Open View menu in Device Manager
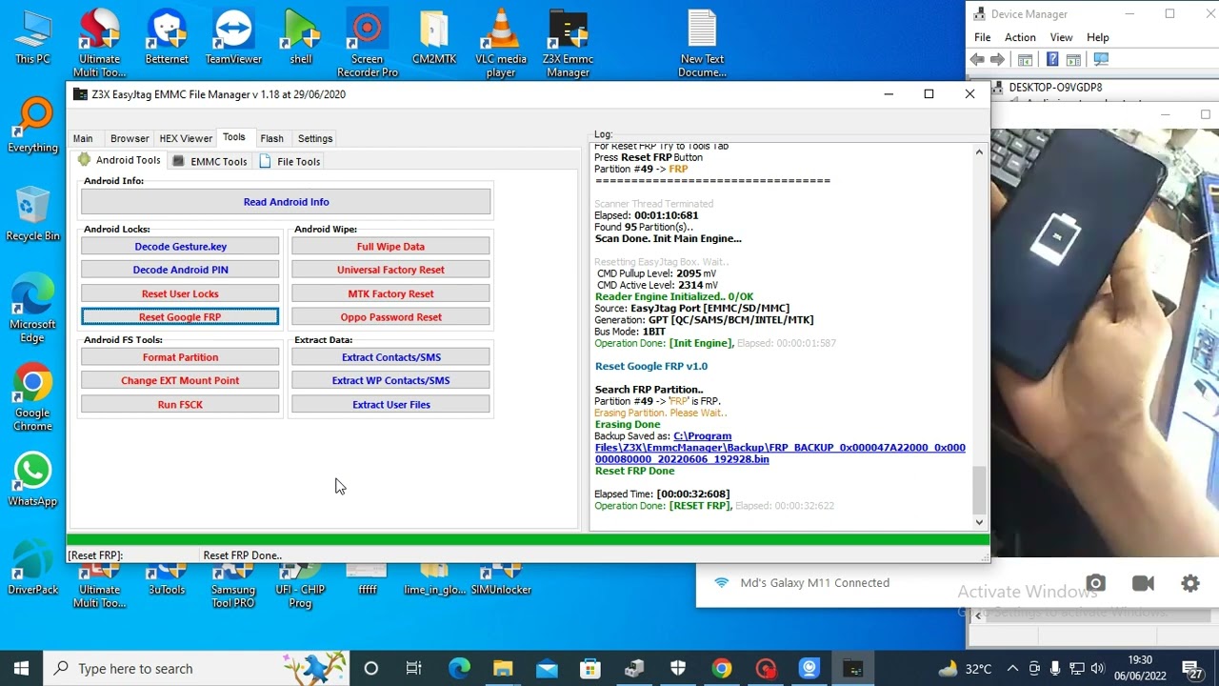The image size is (1219, 686). tap(1061, 37)
